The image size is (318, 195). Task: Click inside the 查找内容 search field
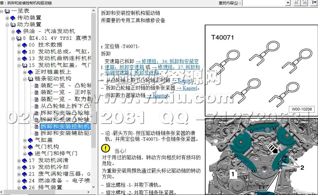pyautogui.click(x=263, y=3)
